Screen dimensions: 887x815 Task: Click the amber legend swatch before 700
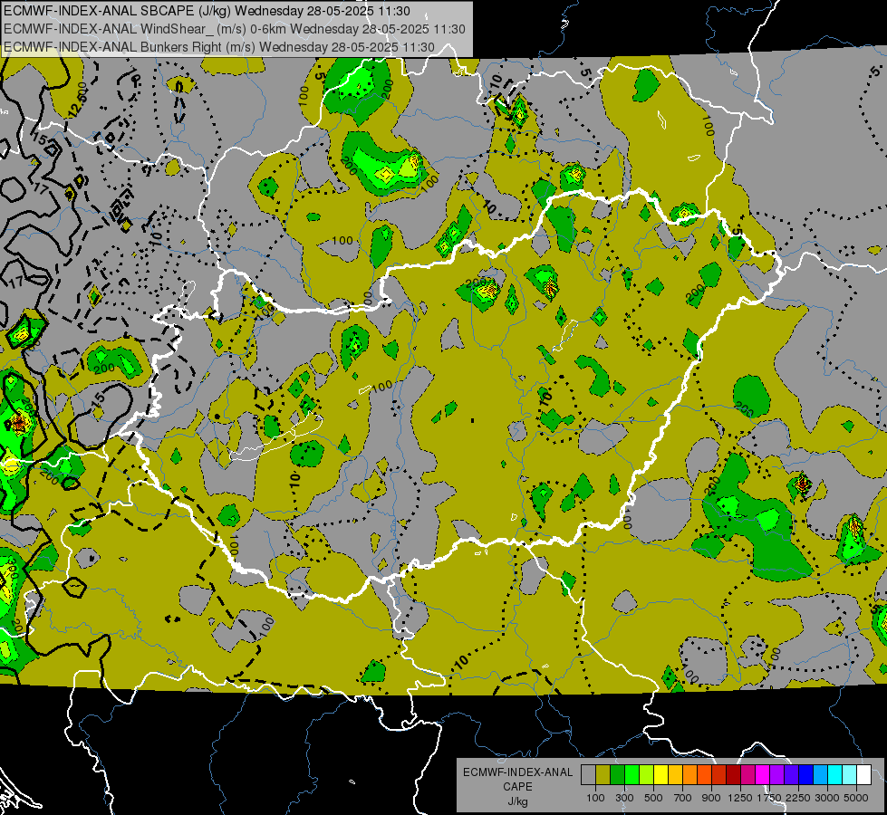(x=675, y=774)
